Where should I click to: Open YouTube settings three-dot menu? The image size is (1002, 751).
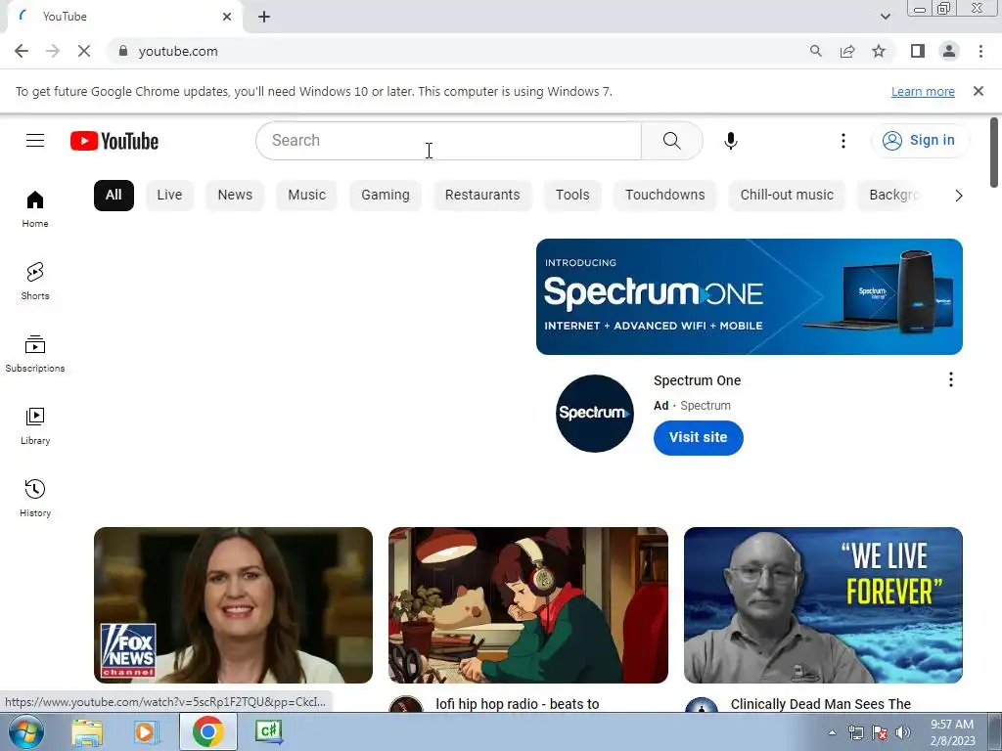coord(843,141)
